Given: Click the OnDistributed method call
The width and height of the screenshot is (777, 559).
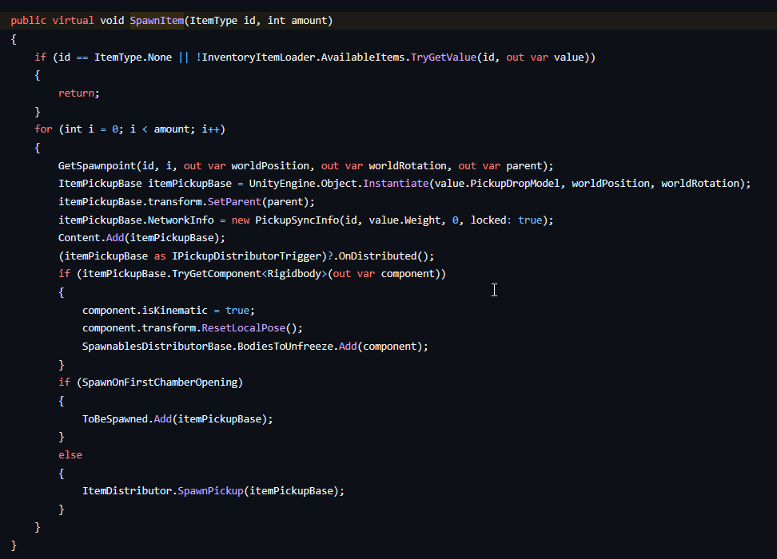Looking at the screenshot, I should tap(377, 256).
